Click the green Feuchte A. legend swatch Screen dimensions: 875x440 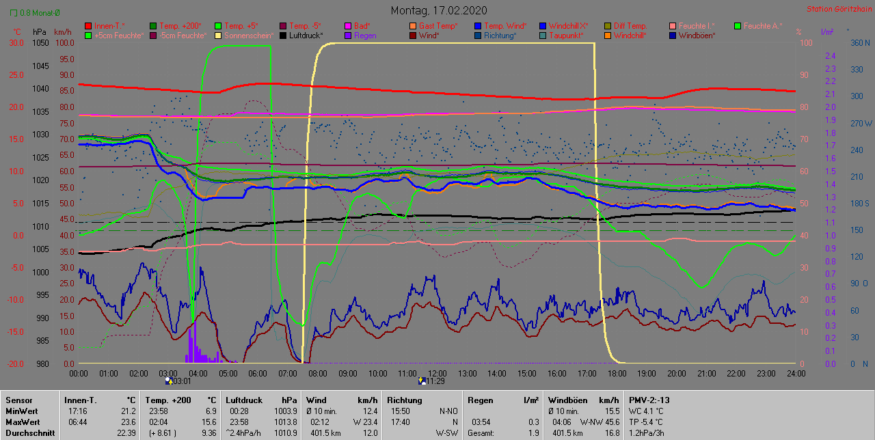[737, 25]
